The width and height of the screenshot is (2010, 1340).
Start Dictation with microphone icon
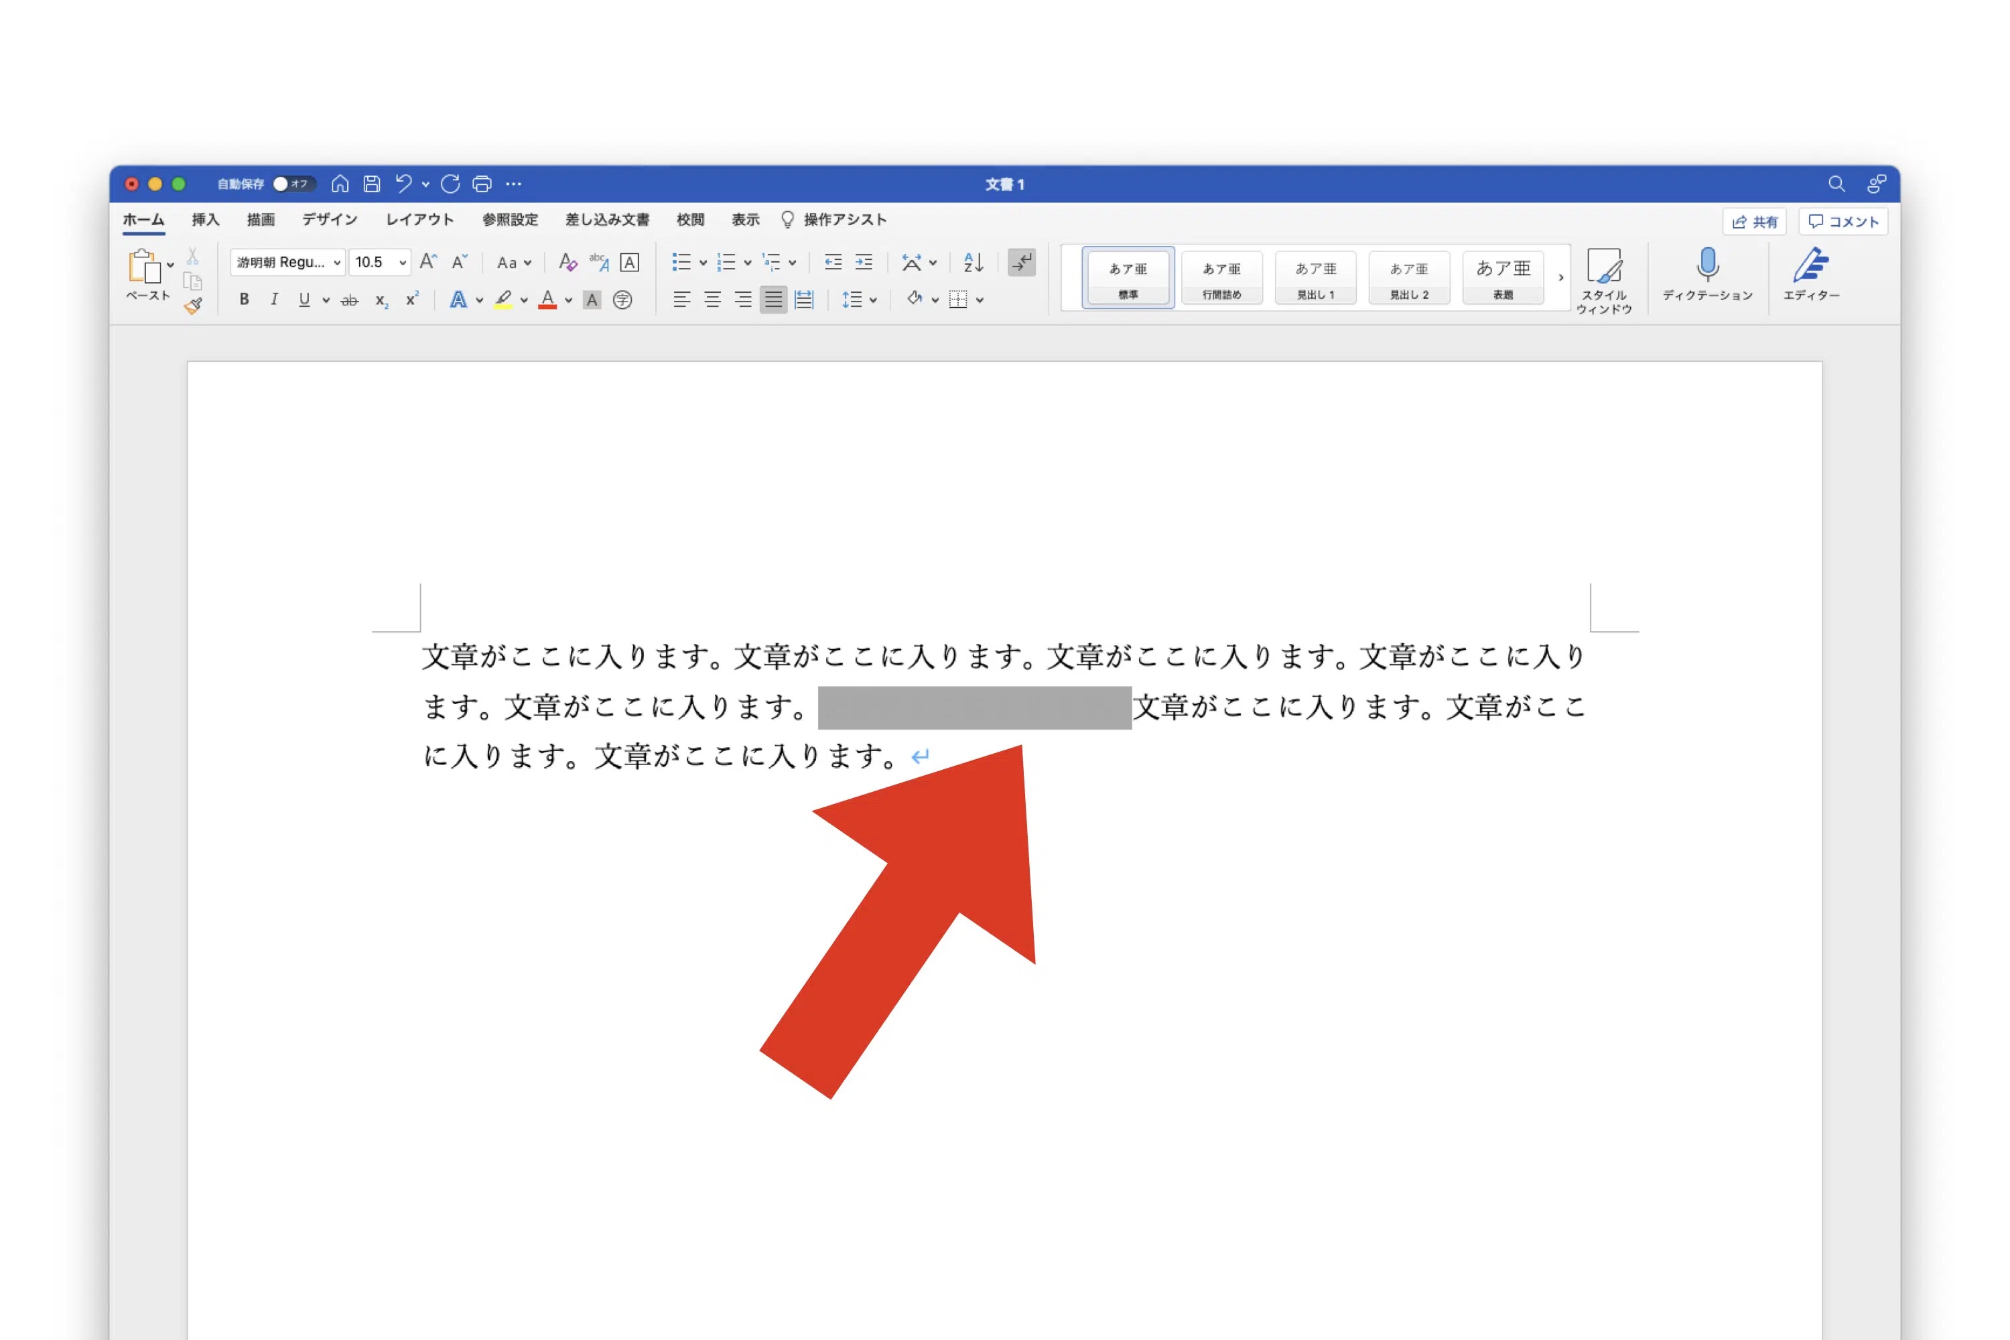click(x=1707, y=274)
